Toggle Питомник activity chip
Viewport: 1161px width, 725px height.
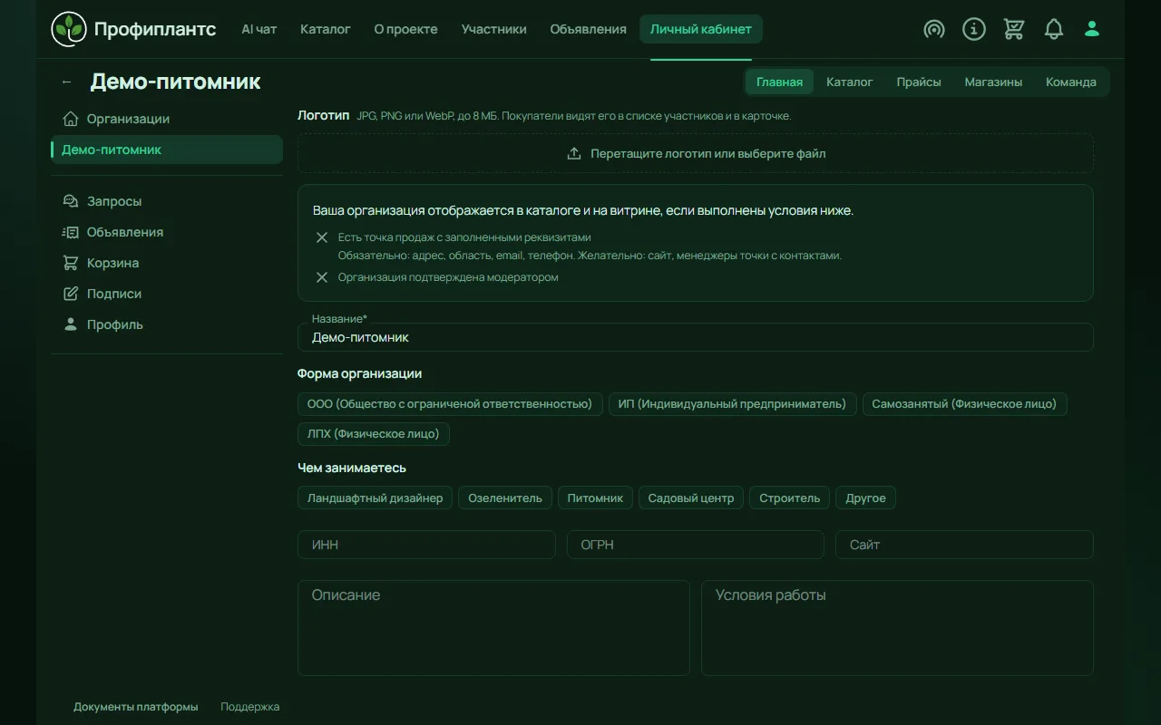(x=595, y=498)
